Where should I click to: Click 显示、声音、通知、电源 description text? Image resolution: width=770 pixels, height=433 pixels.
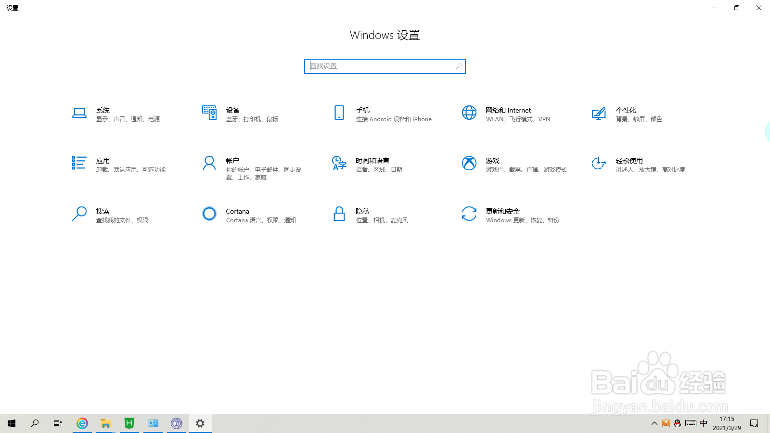(x=128, y=119)
